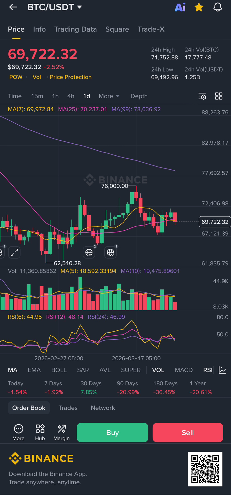This screenshot has height=495, width=231.
Task: Open price alert bell icon
Action: (218, 7)
